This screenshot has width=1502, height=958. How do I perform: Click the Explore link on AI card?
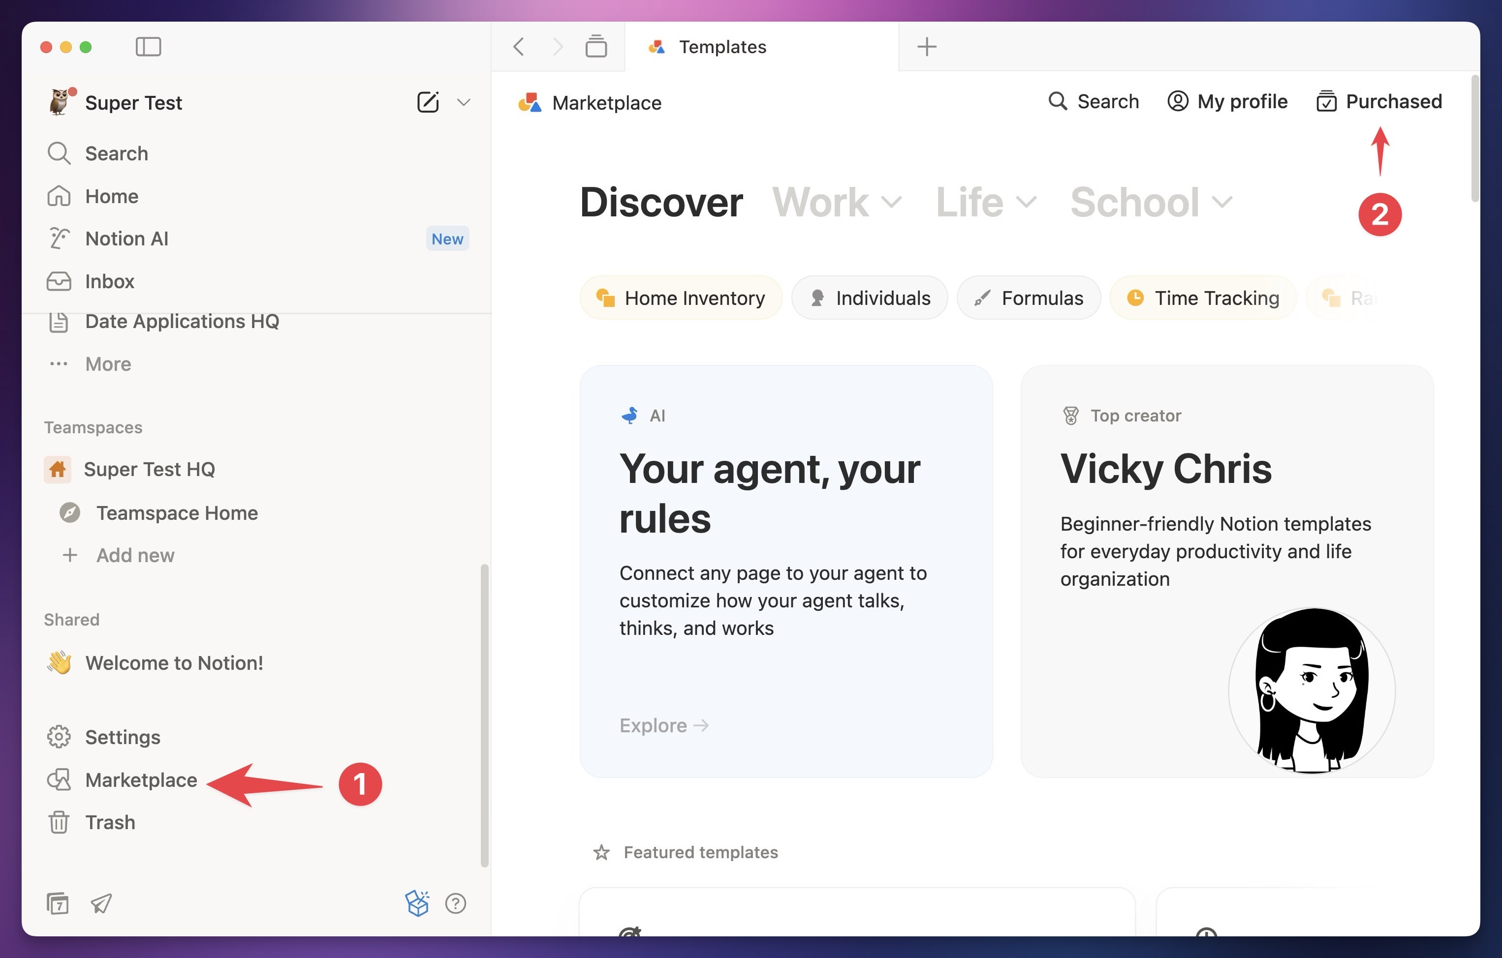664,725
